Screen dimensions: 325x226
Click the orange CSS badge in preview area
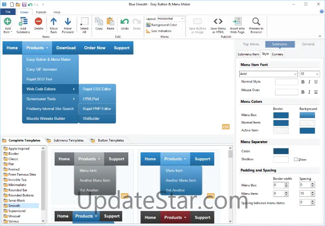click(225, 127)
